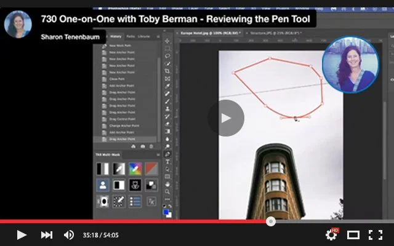Screen dimensions: 394x246
Task: Select the Type tool
Action: point(167,162)
